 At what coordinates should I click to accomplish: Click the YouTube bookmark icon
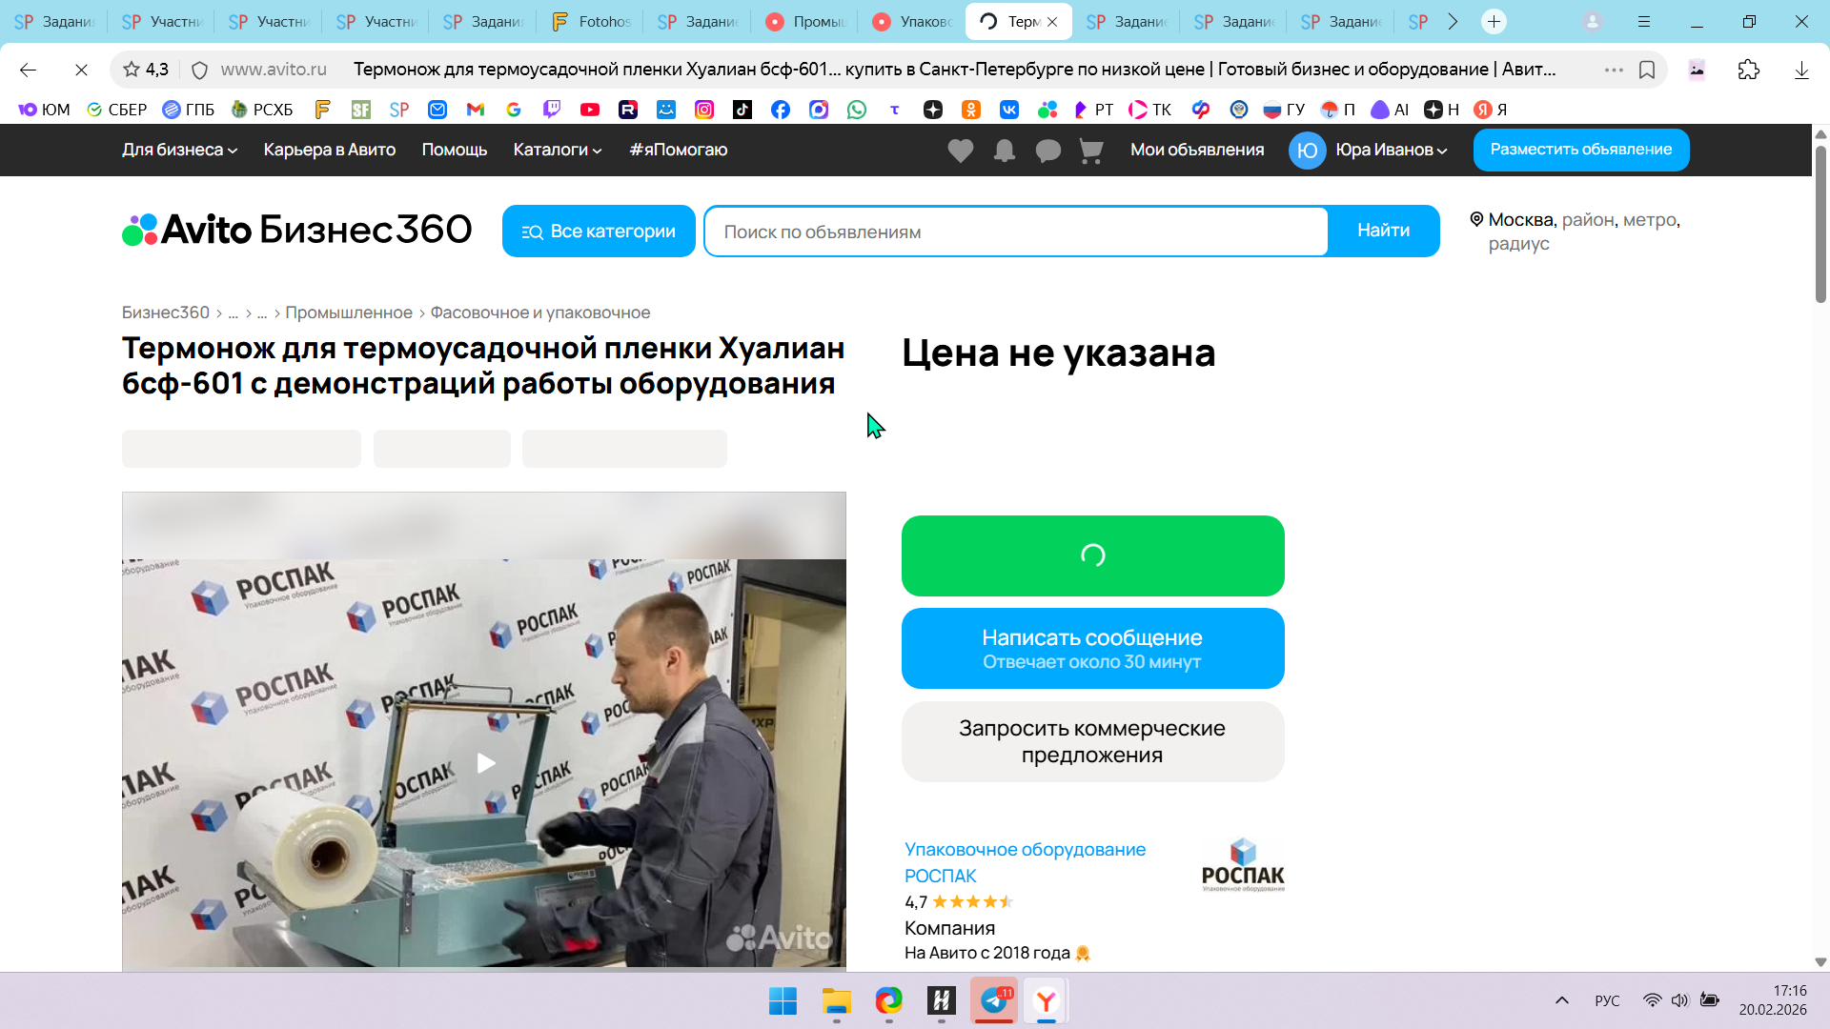pyautogui.click(x=590, y=110)
